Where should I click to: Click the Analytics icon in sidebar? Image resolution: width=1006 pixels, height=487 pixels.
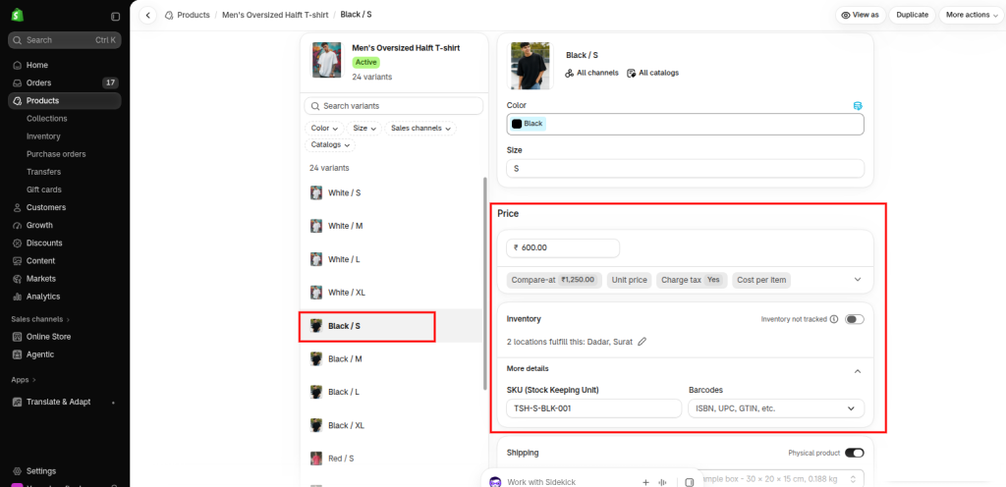click(x=18, y=297)
